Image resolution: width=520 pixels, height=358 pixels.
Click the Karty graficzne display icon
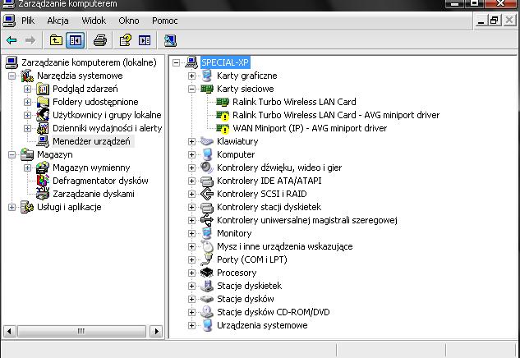(x=207, y=76)
